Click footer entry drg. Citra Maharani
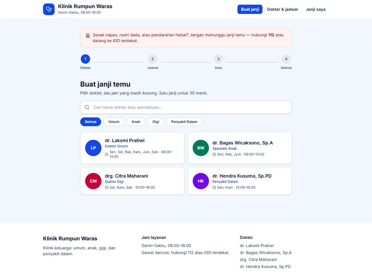 click(258, 259)
